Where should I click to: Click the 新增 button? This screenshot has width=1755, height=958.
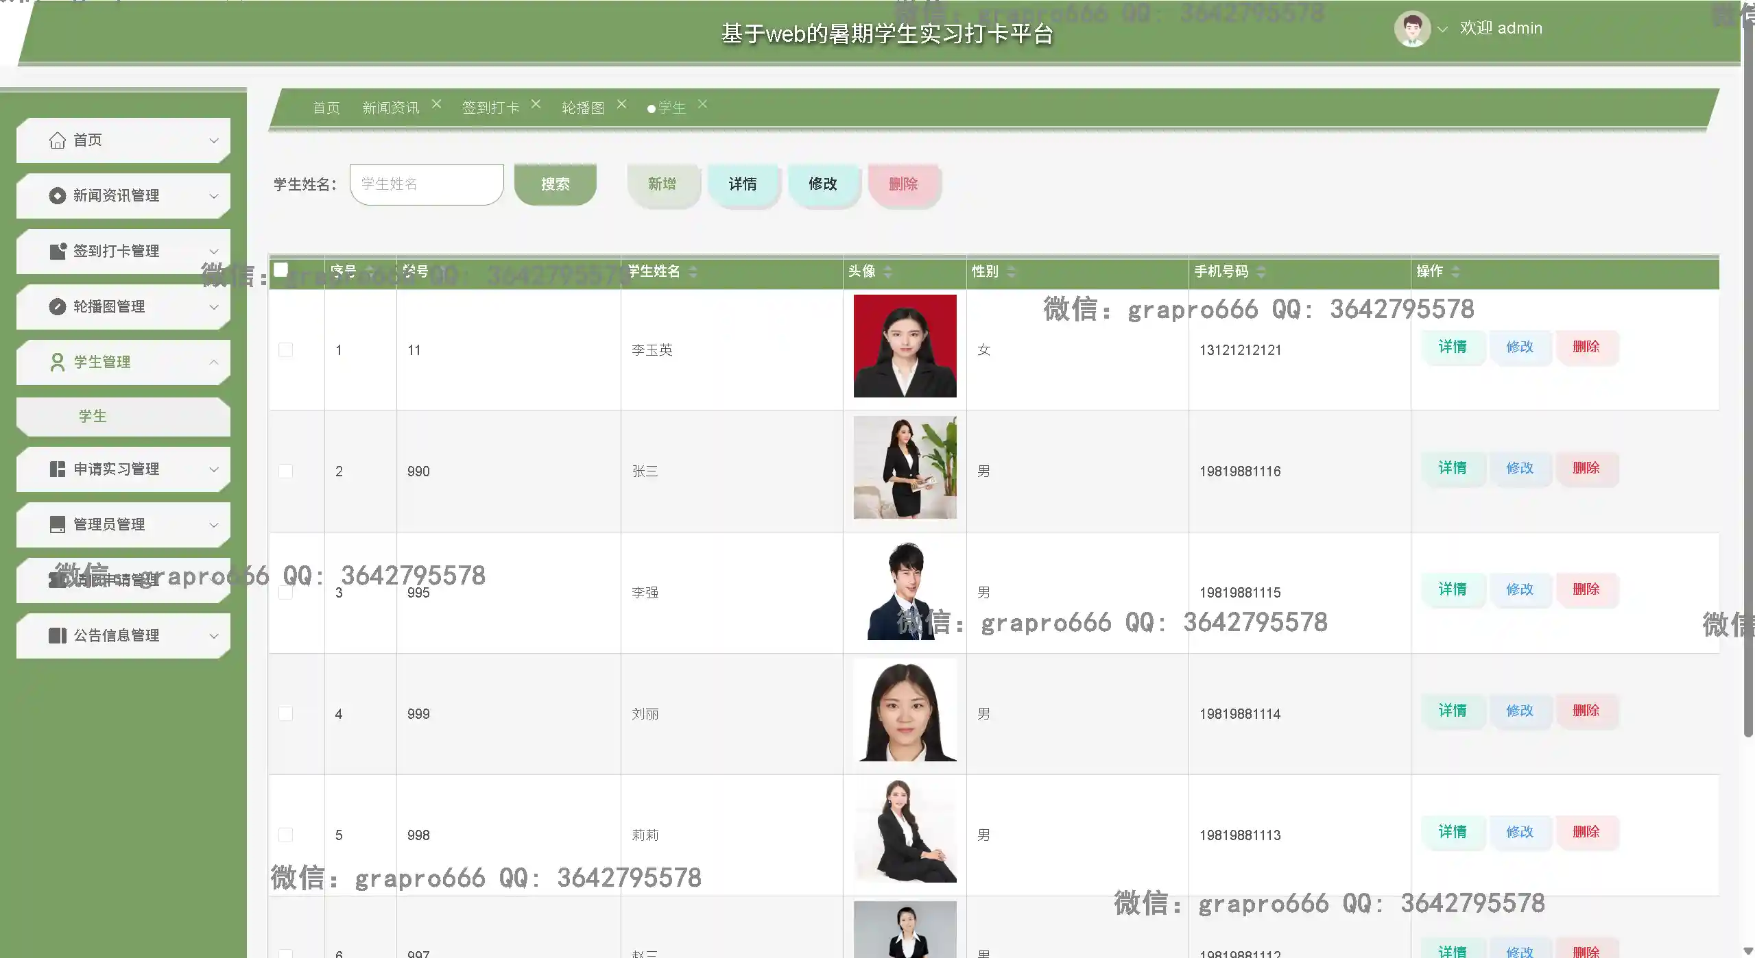(x=662, y=184)
